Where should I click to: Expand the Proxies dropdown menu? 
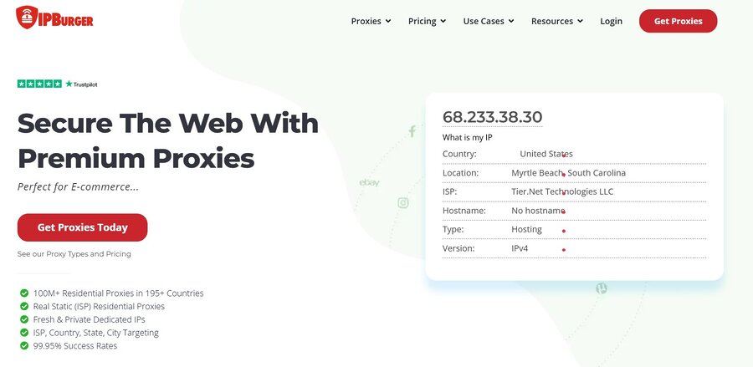tap(371, 21)
